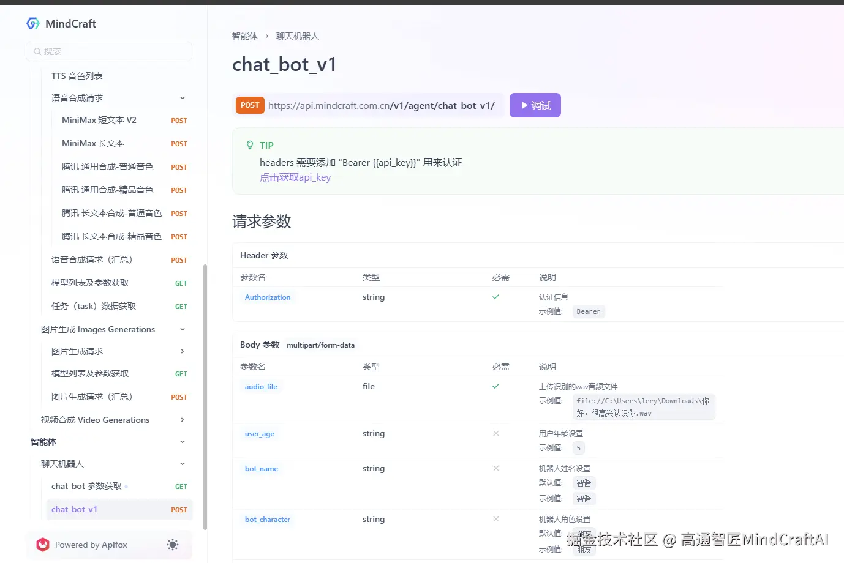The width and height of the screenshot is (844, 563).
Task: Click the audio file path example value
Action: (643, 407)
